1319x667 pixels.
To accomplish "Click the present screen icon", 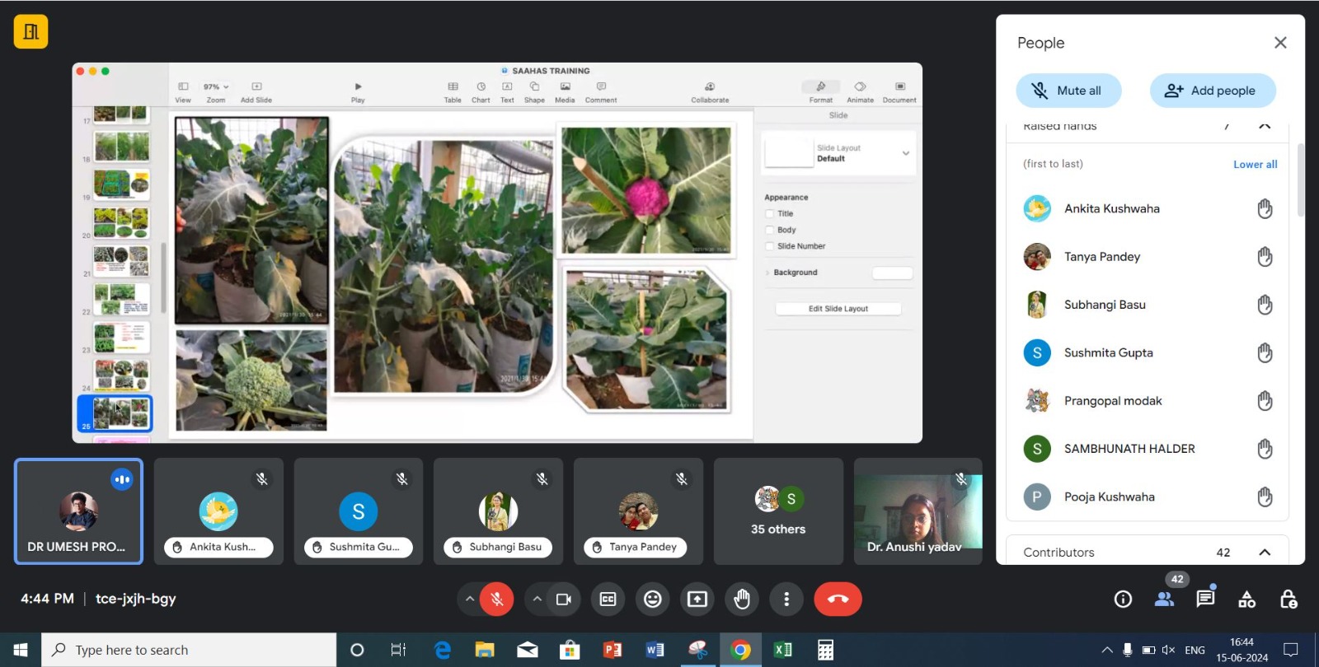I will [x=697, y=599].
